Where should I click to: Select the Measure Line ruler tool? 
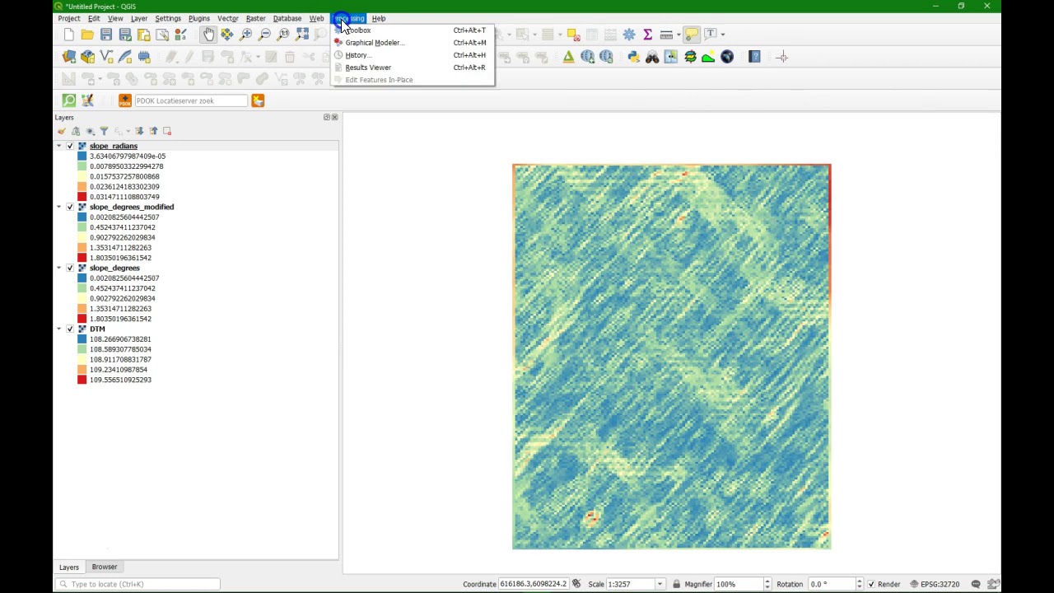pyautogui.click(x=666, y=35)
